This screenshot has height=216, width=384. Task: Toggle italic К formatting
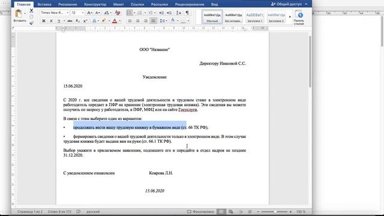pyautogui.click(x=51, y=21)
